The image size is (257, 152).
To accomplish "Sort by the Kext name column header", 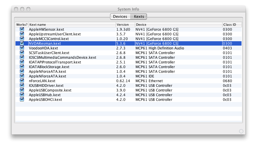I will (x=72, y=25).
